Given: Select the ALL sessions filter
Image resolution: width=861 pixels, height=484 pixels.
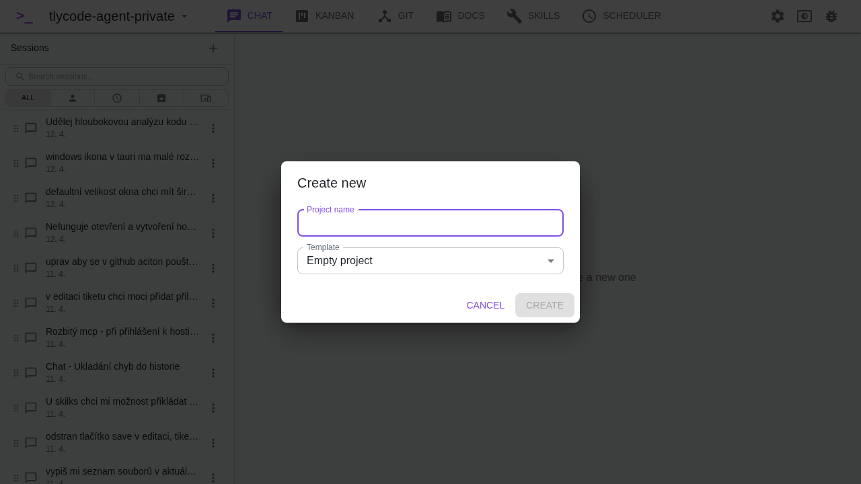Looking at the screenshot, I should [28, 98].
